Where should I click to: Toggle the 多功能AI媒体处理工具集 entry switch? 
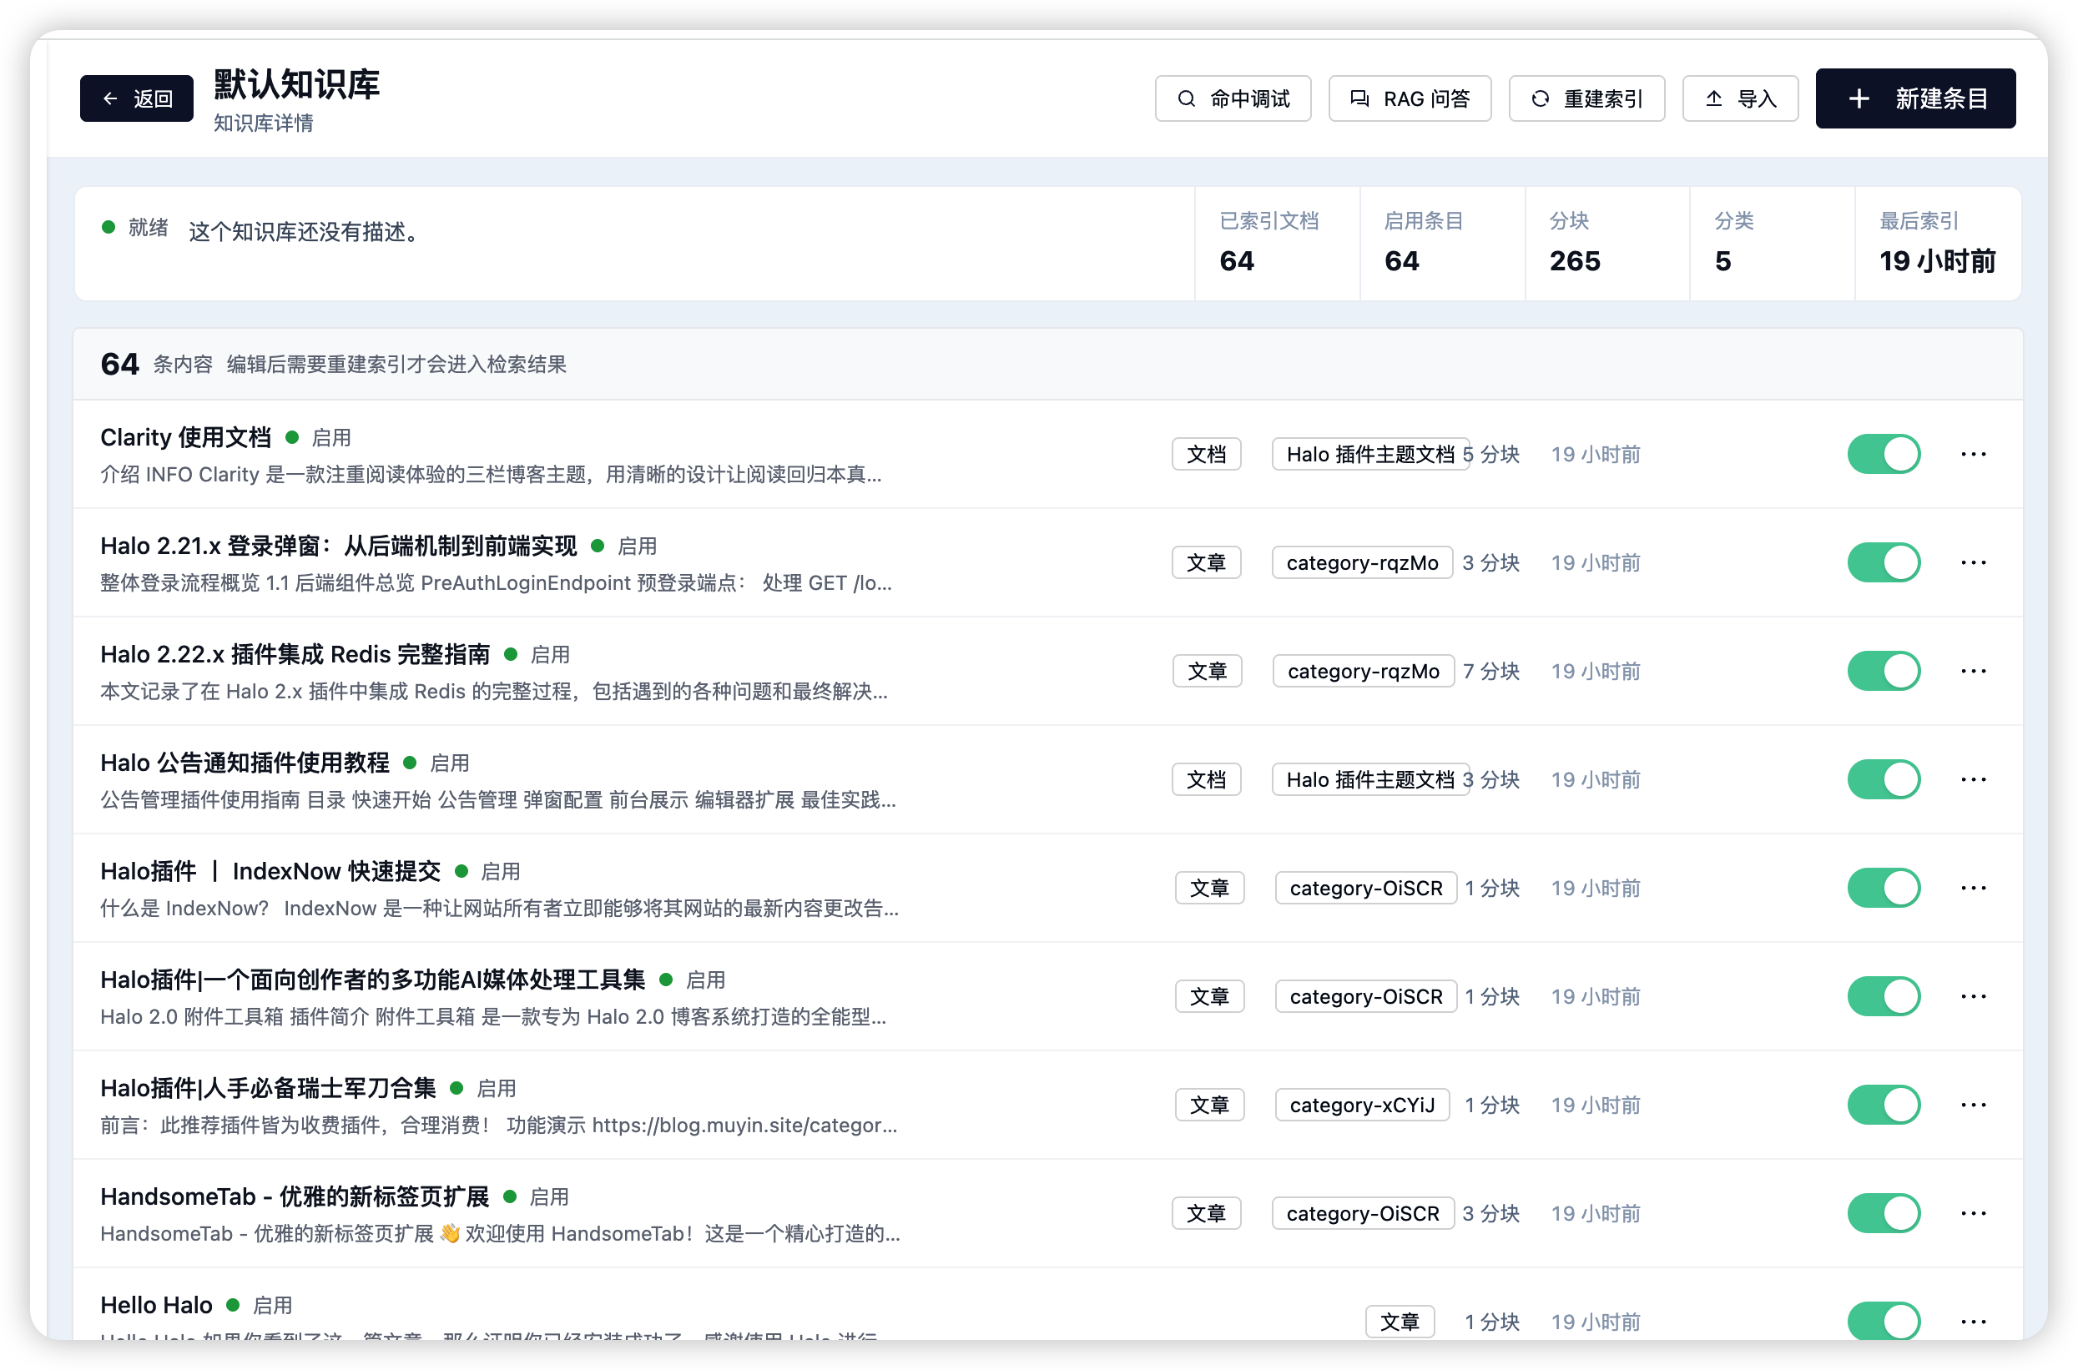1883,996
